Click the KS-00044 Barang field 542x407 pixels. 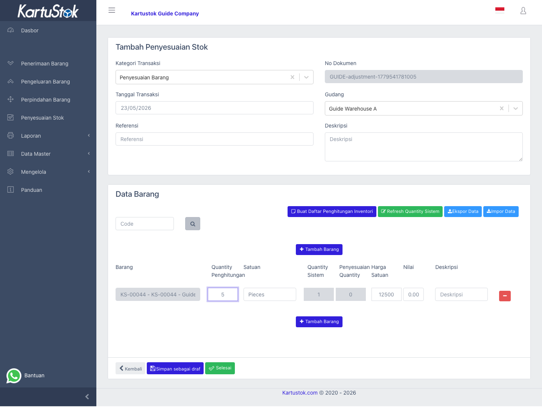[x=158, y=295]
